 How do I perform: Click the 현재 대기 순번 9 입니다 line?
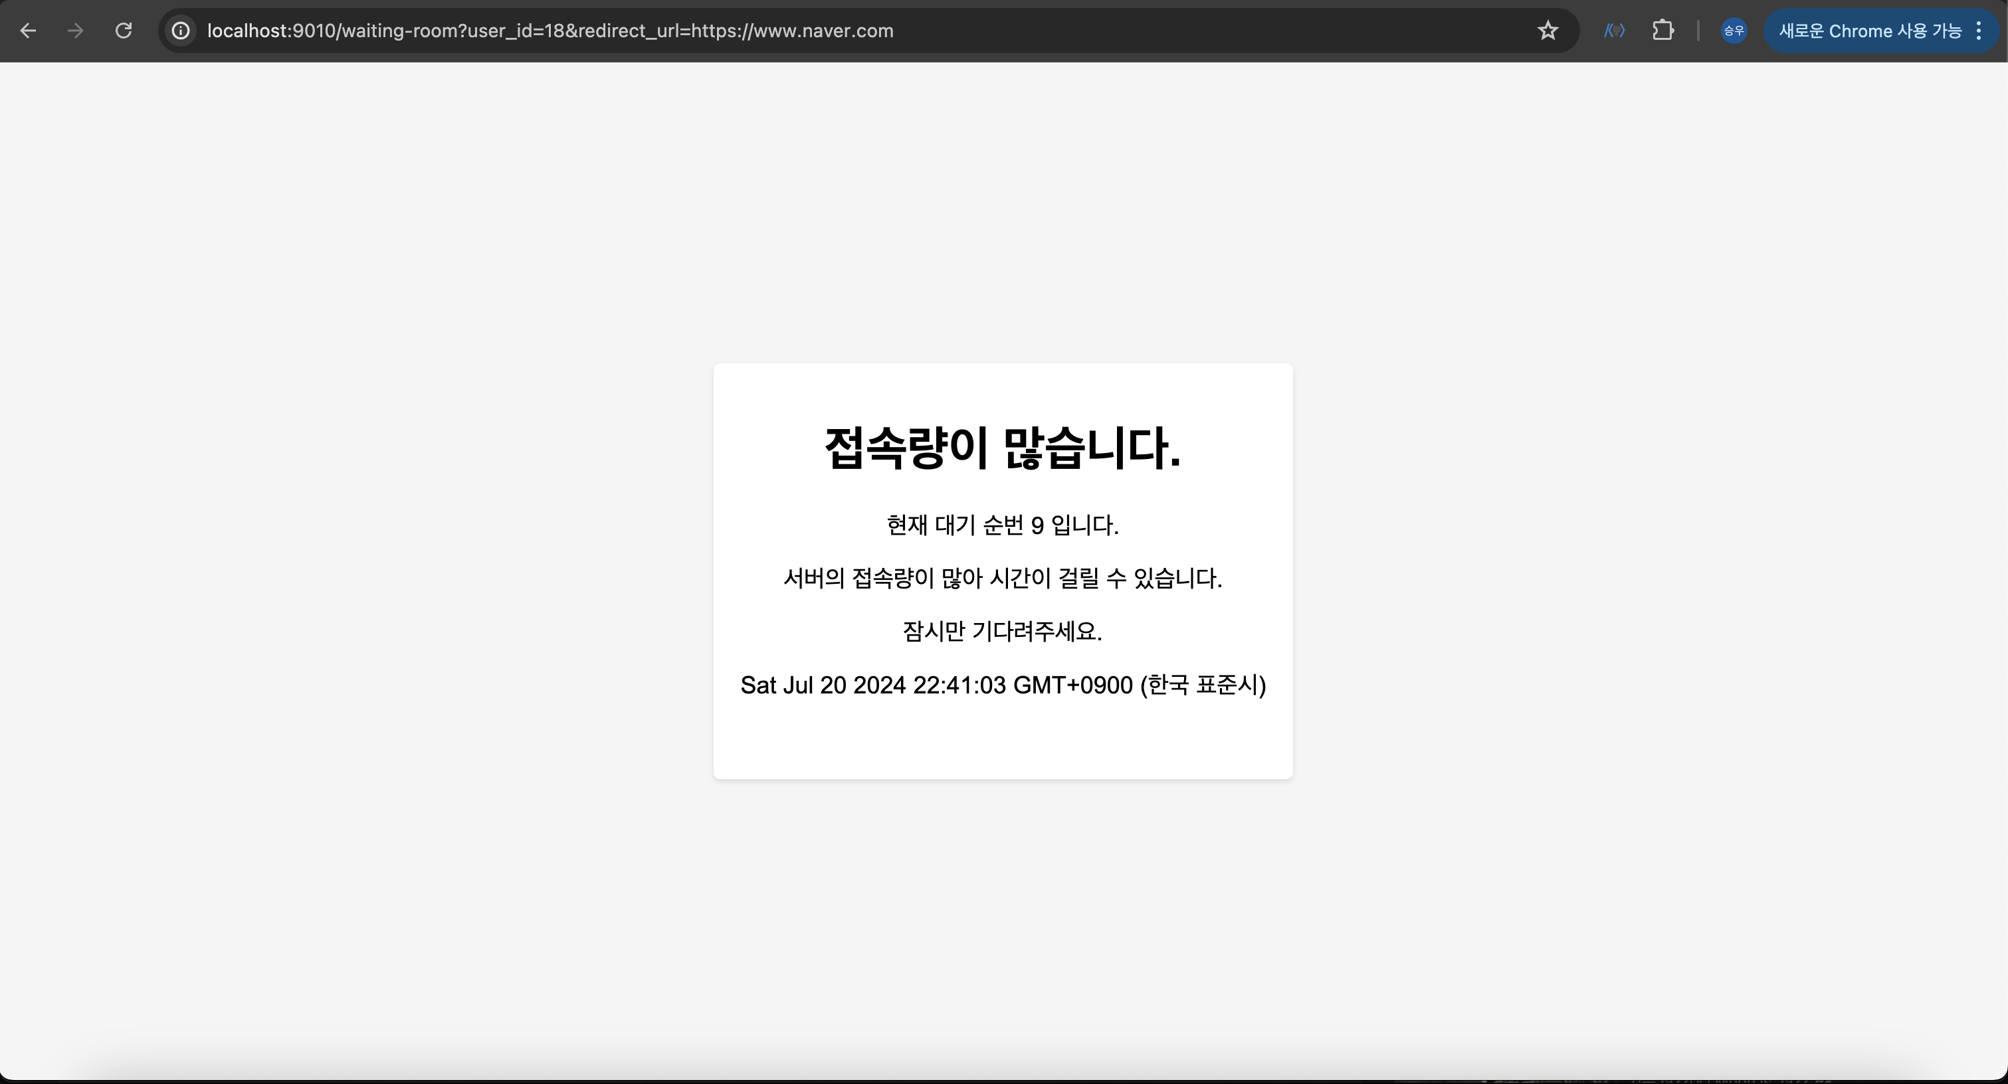[1003, 525]
